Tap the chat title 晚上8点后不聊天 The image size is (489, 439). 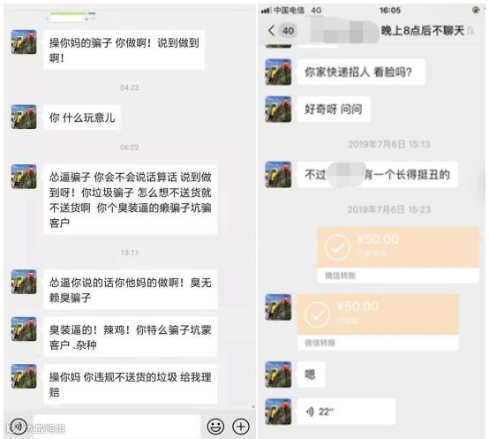click(423, 31)
